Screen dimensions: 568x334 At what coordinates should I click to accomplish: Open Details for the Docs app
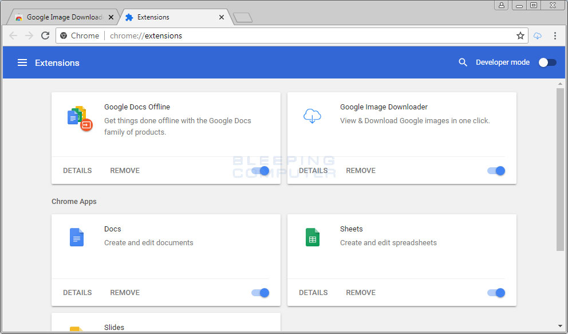pyautogui.click(x=77, y=293)
